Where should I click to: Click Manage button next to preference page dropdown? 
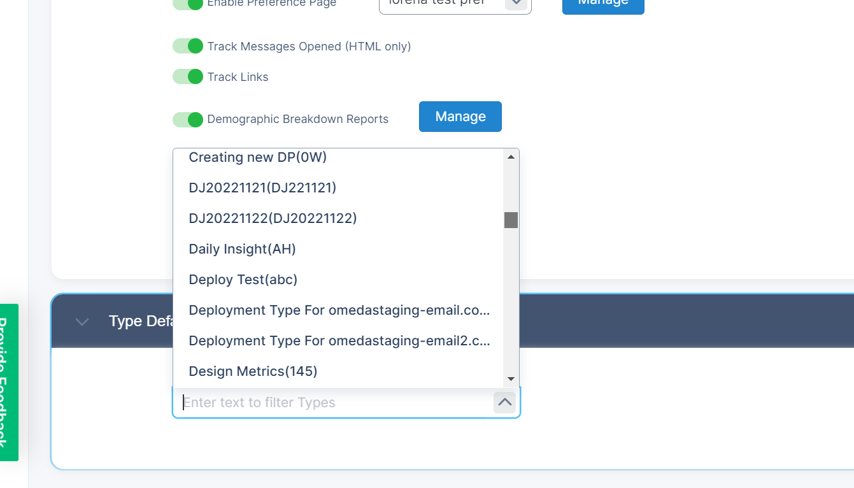[602, 4]
